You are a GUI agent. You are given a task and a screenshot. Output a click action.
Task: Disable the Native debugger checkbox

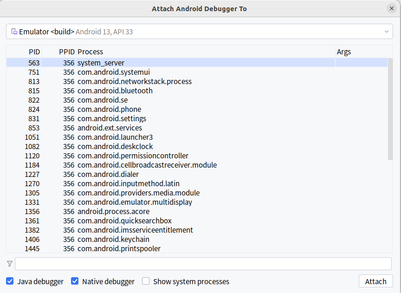75,281
